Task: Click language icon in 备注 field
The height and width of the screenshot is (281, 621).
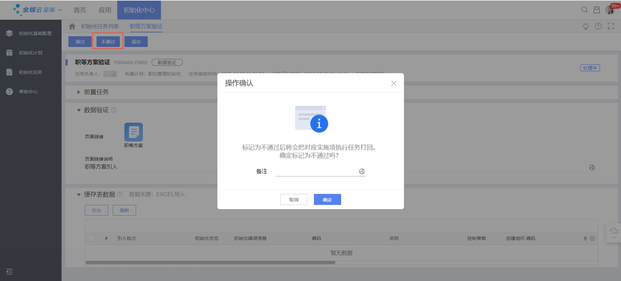Action: (362, 172)
